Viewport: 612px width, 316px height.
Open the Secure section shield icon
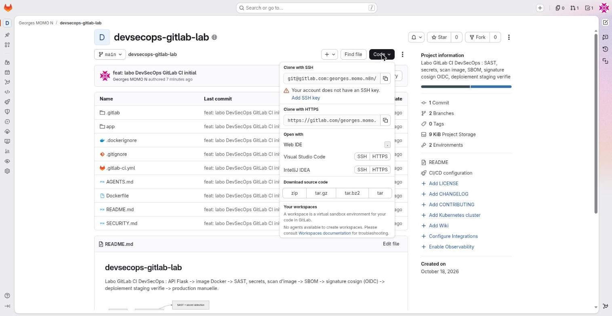click(x=7, y=112)
